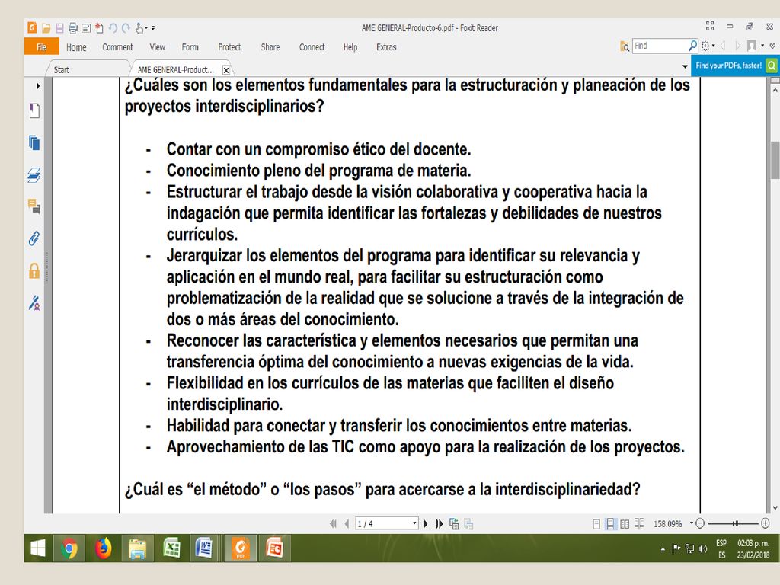Click the advanced folder search icon
Viewport: 780px width, 585px height.
(x=625, y=46)
